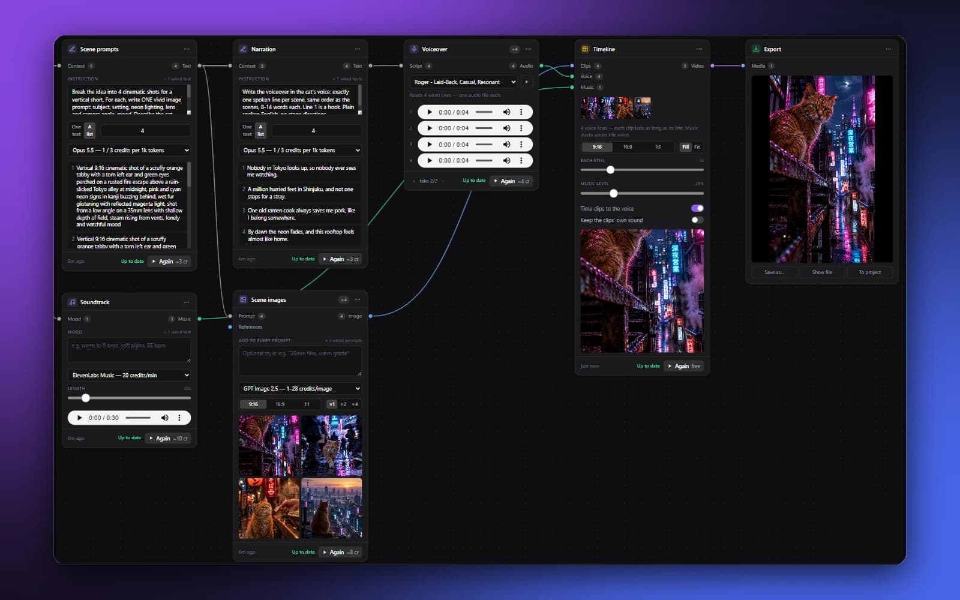The width and height of the screenshot is (960, 600).
Task: Open Soundtrack player more options
Action: (179, 418)
